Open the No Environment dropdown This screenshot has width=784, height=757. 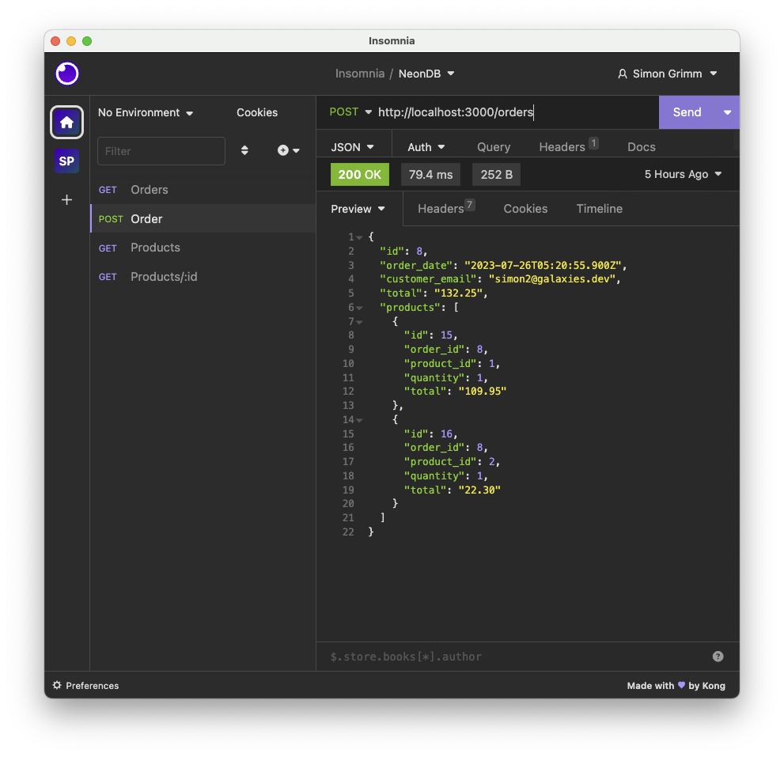[x=146, y=112]
